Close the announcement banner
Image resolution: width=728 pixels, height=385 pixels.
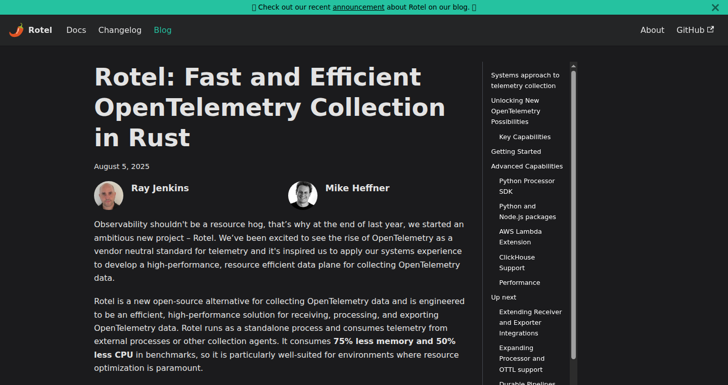click(715, 8)
